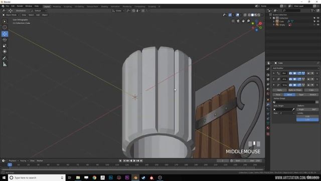Open the Active Tool properties tab
This screenshot has height=181, width=321.
tap(268, 69)
